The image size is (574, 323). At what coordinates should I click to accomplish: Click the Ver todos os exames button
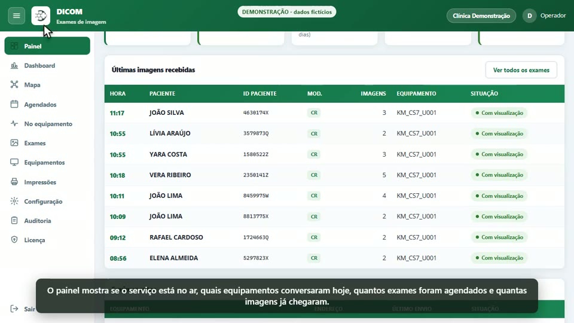[x=521, y=70]
